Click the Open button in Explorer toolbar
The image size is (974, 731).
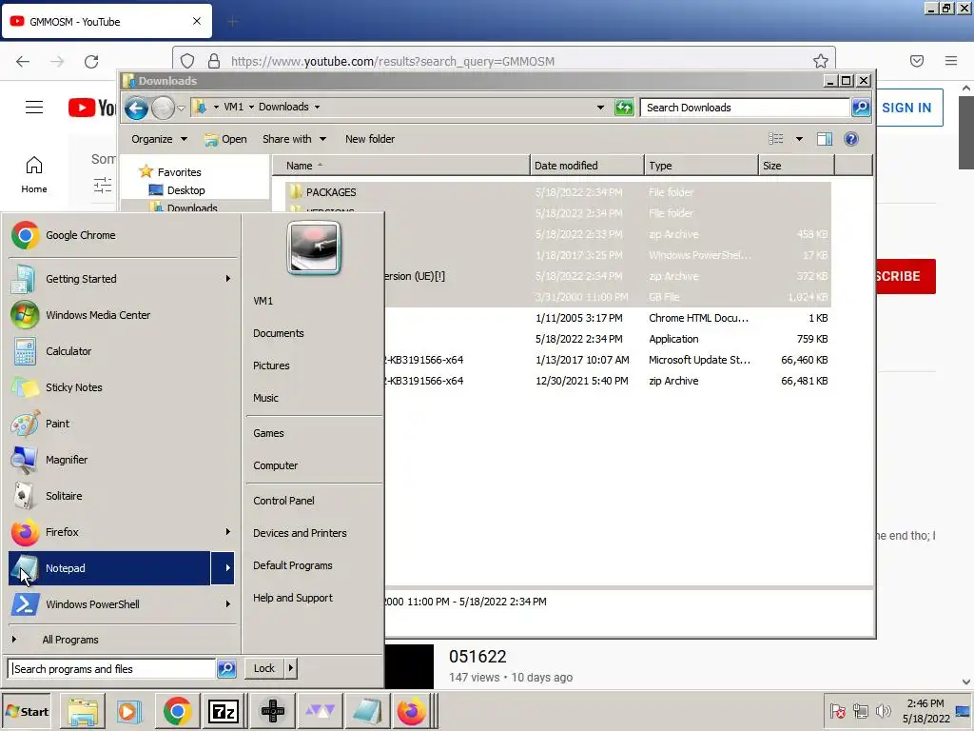coord(226,139)
